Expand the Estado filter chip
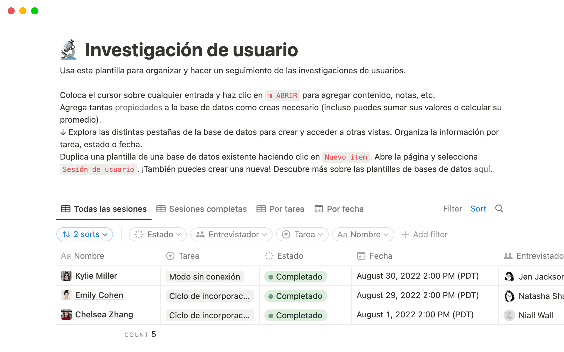564x352 pixels. tap(157, 234)
